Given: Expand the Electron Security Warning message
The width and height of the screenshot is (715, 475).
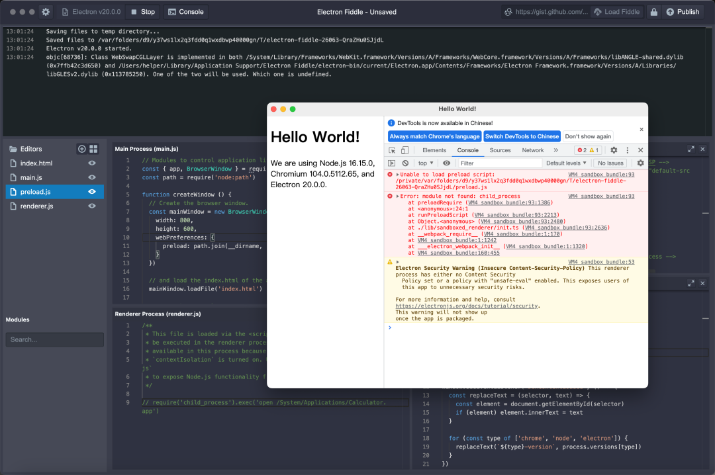Looking at the screenshot, I should (398, 262).
